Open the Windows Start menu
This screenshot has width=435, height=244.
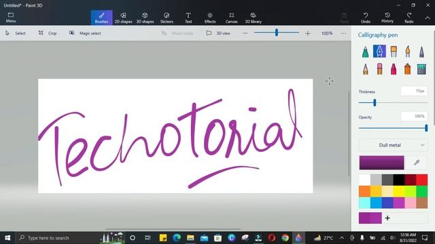point(7,238)
